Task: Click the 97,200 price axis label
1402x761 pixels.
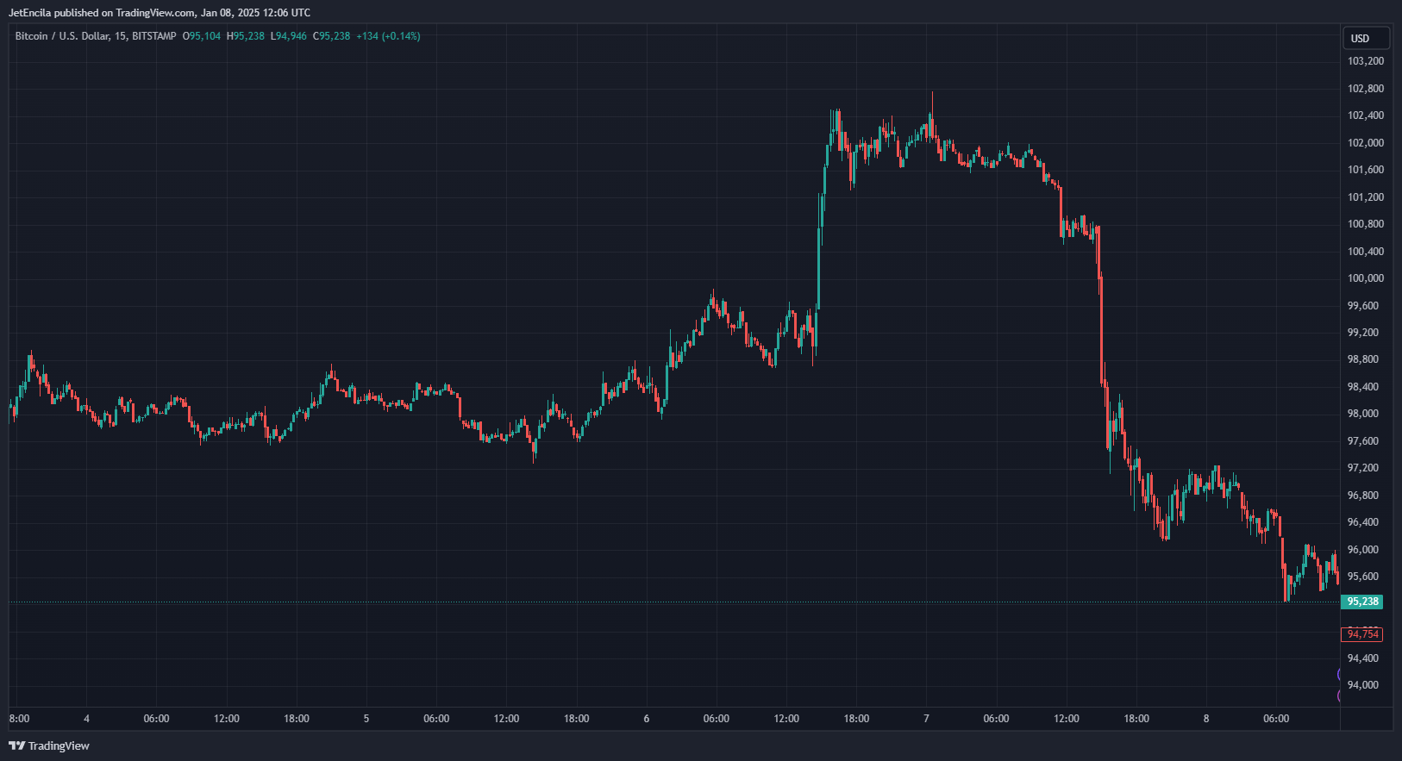Action: tap(1362, 468)
